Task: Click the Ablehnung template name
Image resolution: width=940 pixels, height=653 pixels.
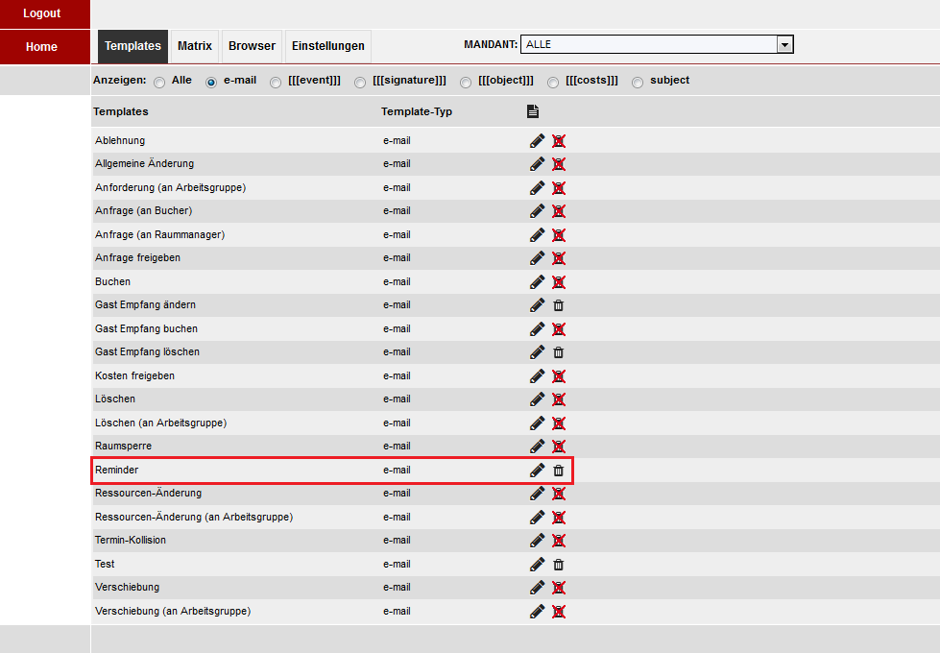Action: (x=120, y=140)
